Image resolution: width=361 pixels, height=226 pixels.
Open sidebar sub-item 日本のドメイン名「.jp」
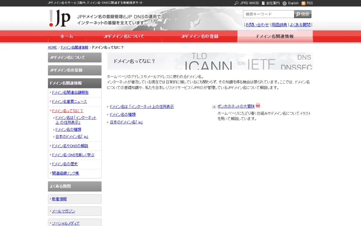pos(72,137)
